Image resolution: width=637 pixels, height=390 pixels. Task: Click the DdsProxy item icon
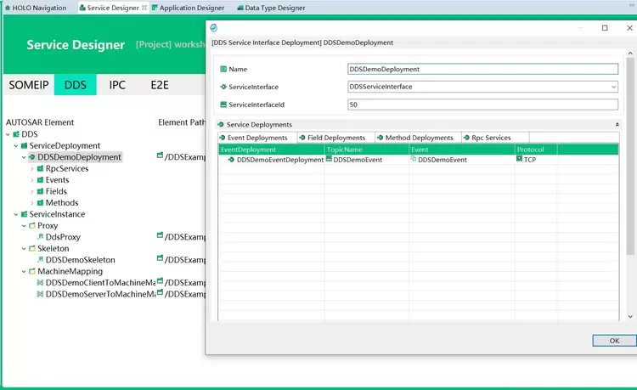click(40, 237)
